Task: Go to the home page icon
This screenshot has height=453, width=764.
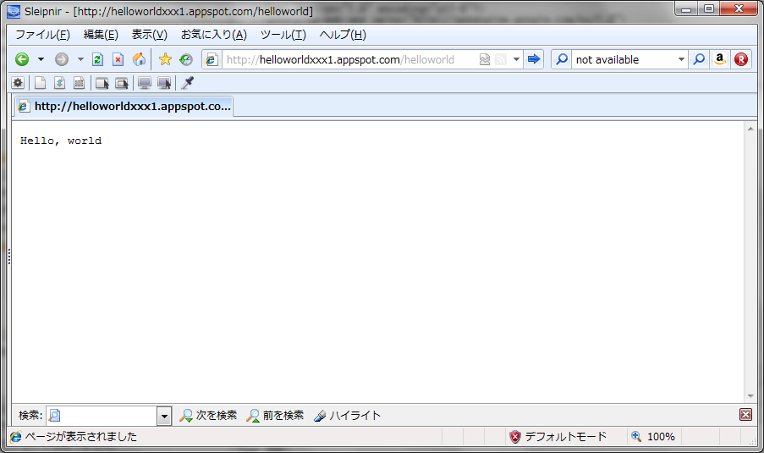Action: (x=139, y=59)
